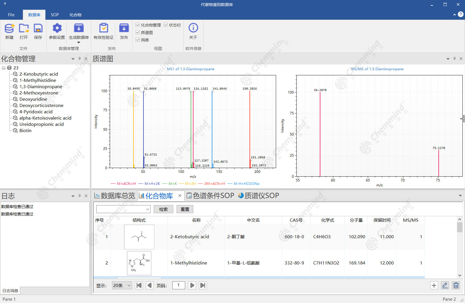
Task: Click the 2-Ketobutyric acid structure thumbnail
Action: (139, 237)
